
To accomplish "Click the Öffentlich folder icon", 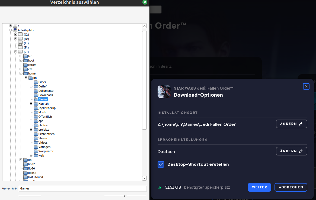I will 36,117.
